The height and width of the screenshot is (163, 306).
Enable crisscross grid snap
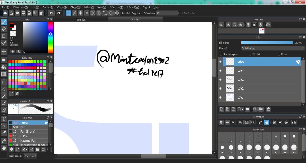[x=81, y=13]
